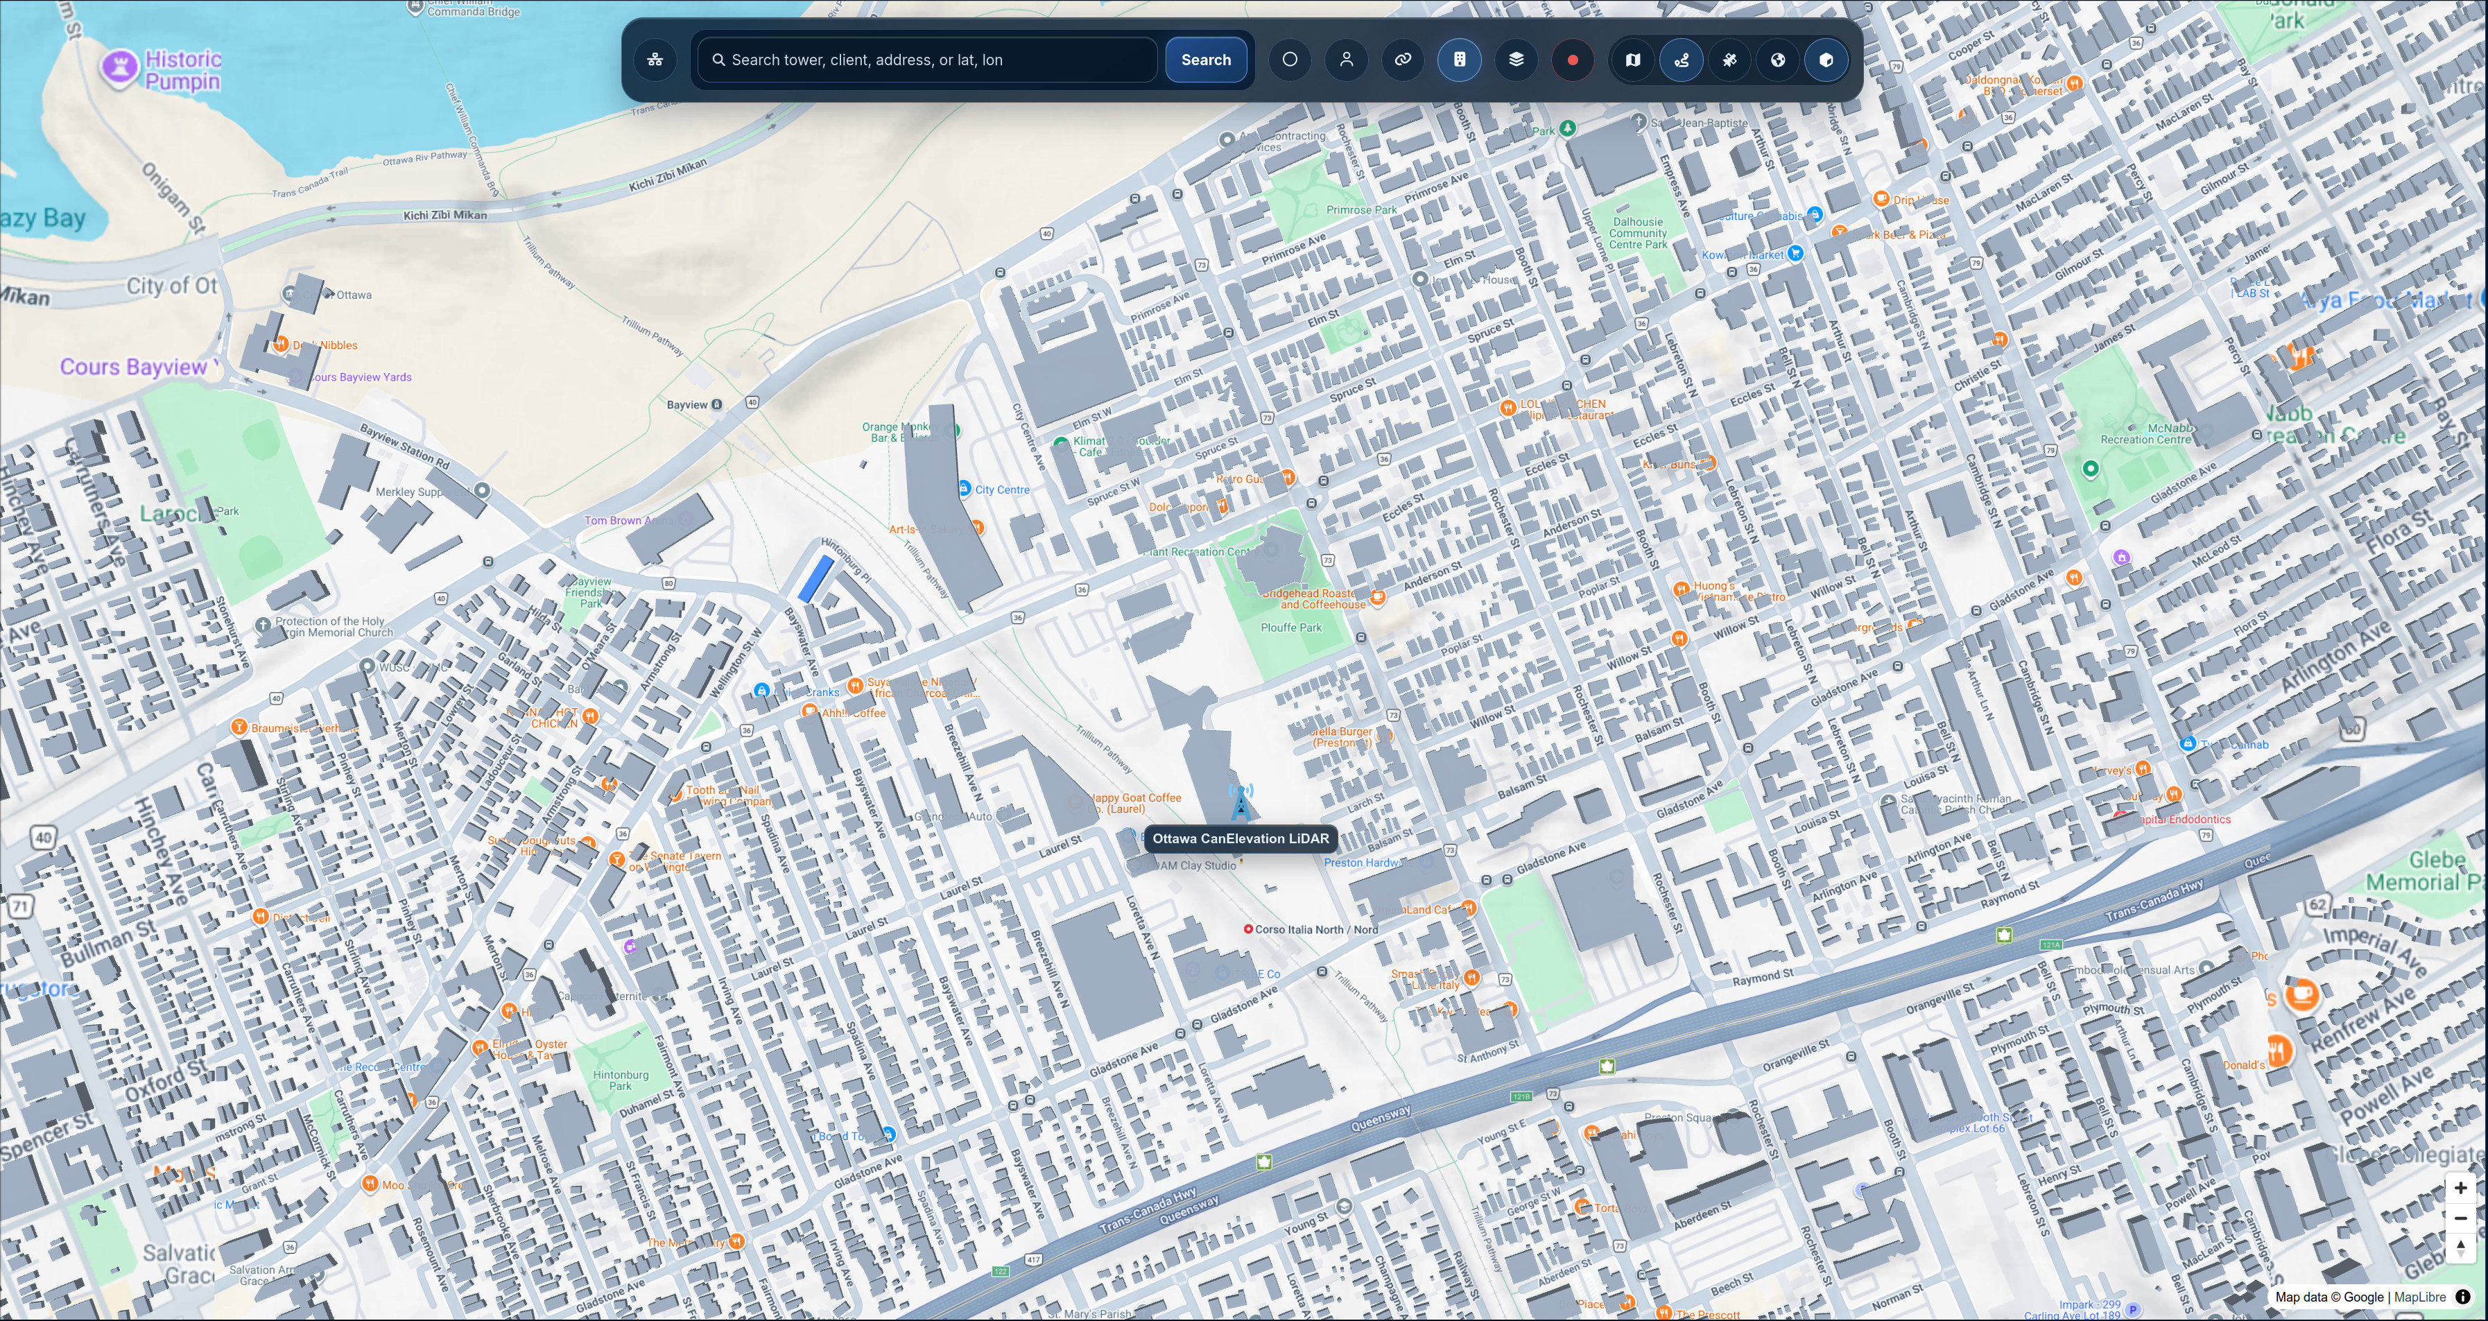Viewport: 2488px width, 1321px height.
Task: Toggle the route path map mode
Action: (1682, 60)
